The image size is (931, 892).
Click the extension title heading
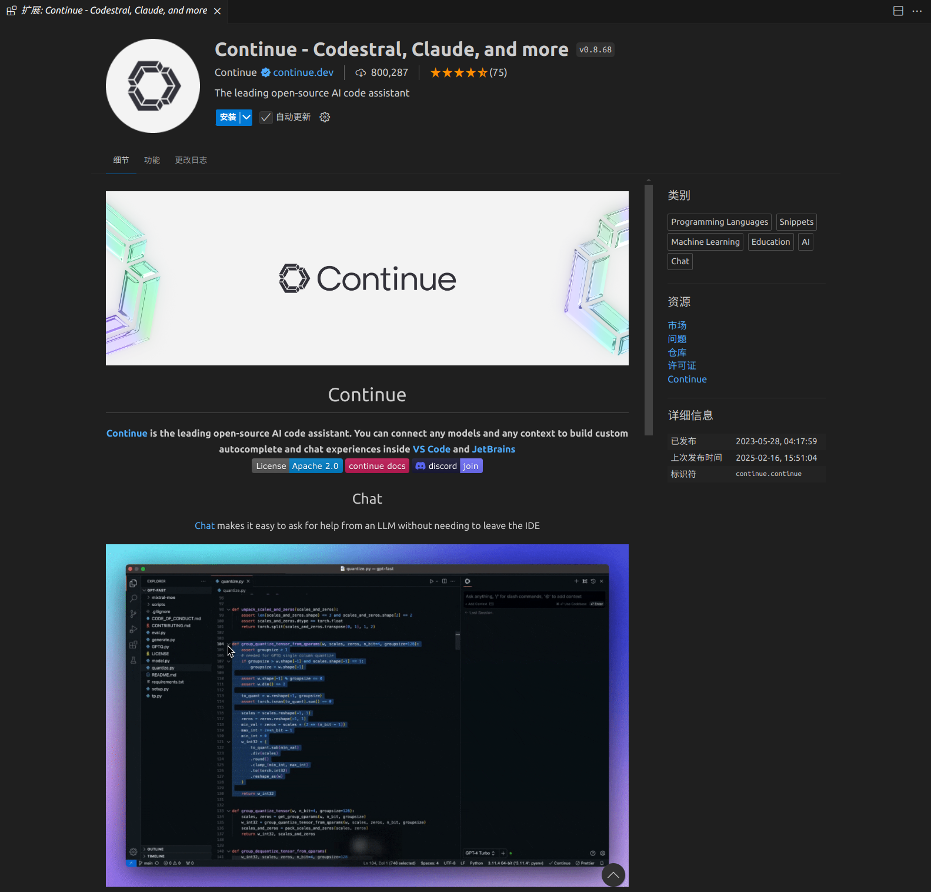pyautogui.click(x=391, y=49)
